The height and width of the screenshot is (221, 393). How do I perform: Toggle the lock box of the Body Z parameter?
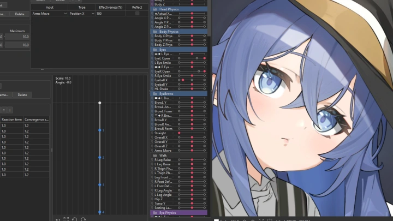click(x=152, y=4)
